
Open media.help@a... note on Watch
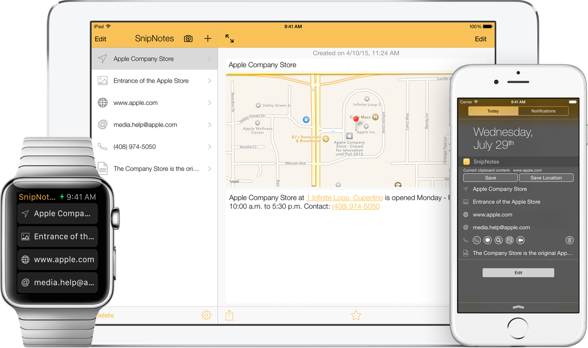click(58, 282)
